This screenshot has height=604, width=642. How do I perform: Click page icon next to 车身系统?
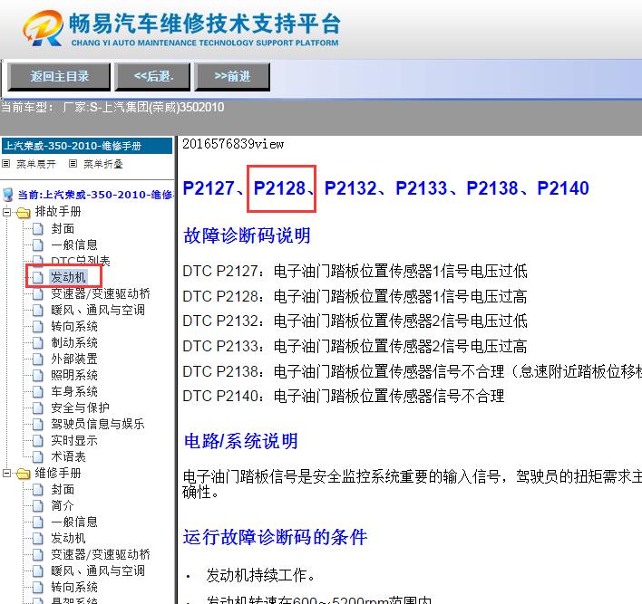pyautogui.click(x=38, y=391)
